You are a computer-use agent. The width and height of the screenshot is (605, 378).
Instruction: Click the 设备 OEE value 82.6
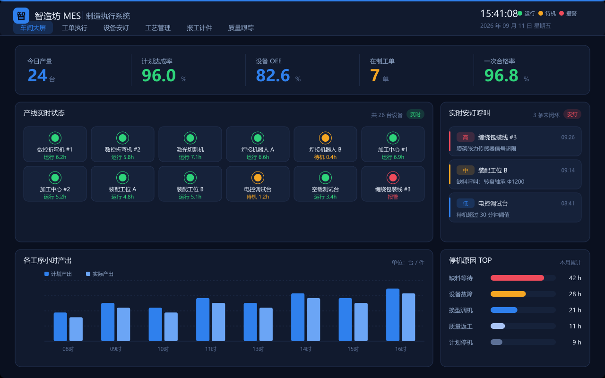point(273,76)
